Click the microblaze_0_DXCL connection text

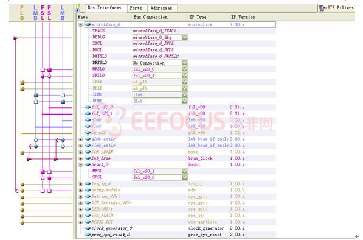tap(153, 50)
